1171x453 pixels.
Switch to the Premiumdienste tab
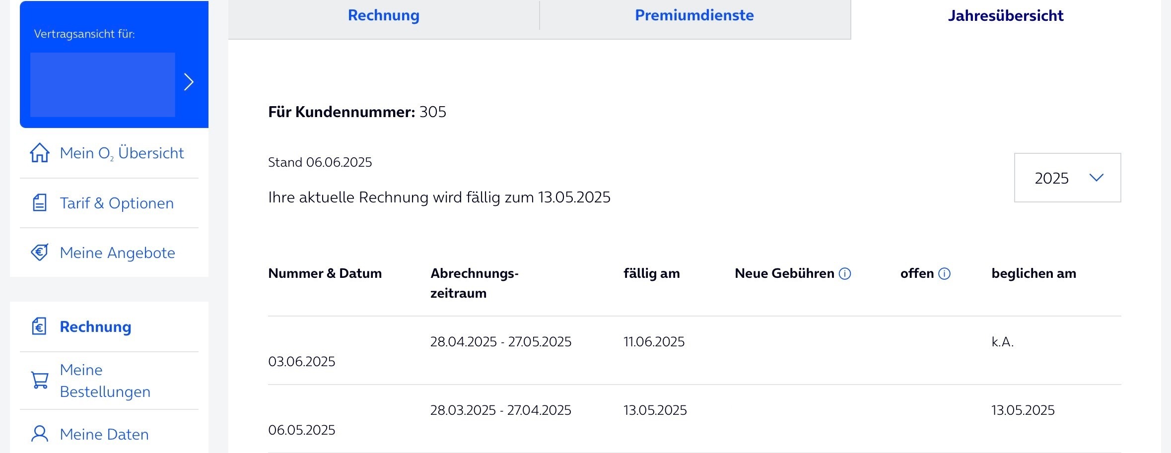694,15
